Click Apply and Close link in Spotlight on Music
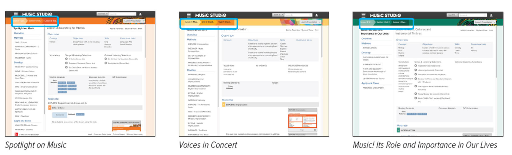Viewport: 512px width, 155px height. tap(22, 121)
